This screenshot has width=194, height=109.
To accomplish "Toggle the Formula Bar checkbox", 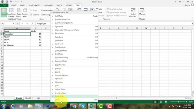I will tap(42, 10).
